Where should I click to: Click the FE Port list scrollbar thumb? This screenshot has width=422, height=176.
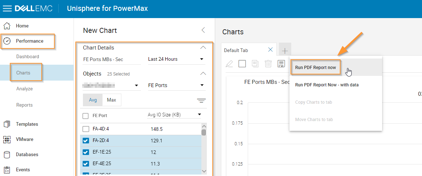204,132
